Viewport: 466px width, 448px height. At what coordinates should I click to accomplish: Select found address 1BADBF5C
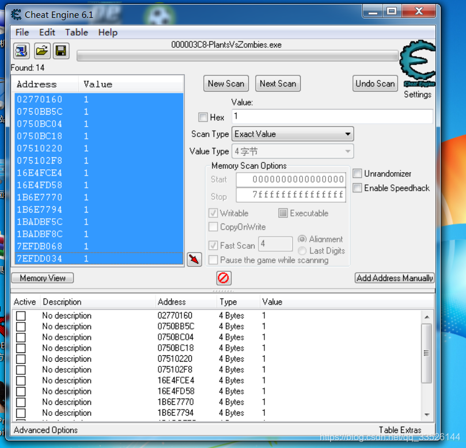coord(98,222)
